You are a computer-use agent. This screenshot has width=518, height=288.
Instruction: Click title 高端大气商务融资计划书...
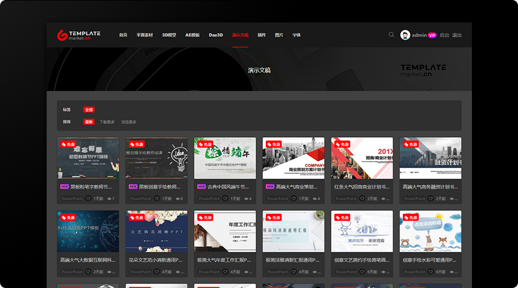click(x=430, y=187)
